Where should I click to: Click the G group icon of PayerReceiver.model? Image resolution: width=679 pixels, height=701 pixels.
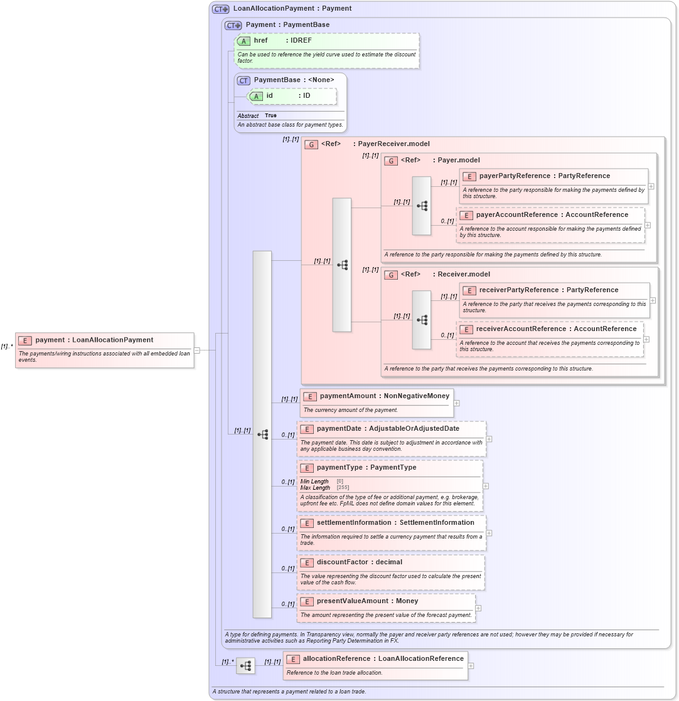pos(311,144)
